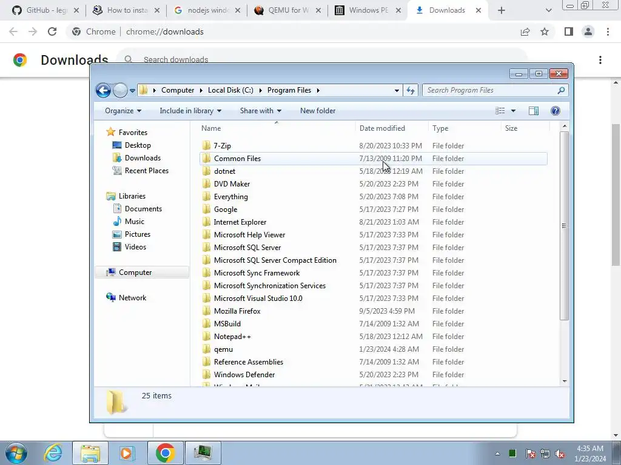Select the Notepad++ folder row
Viewport: 621px width, 465px height.
[373, 337]
